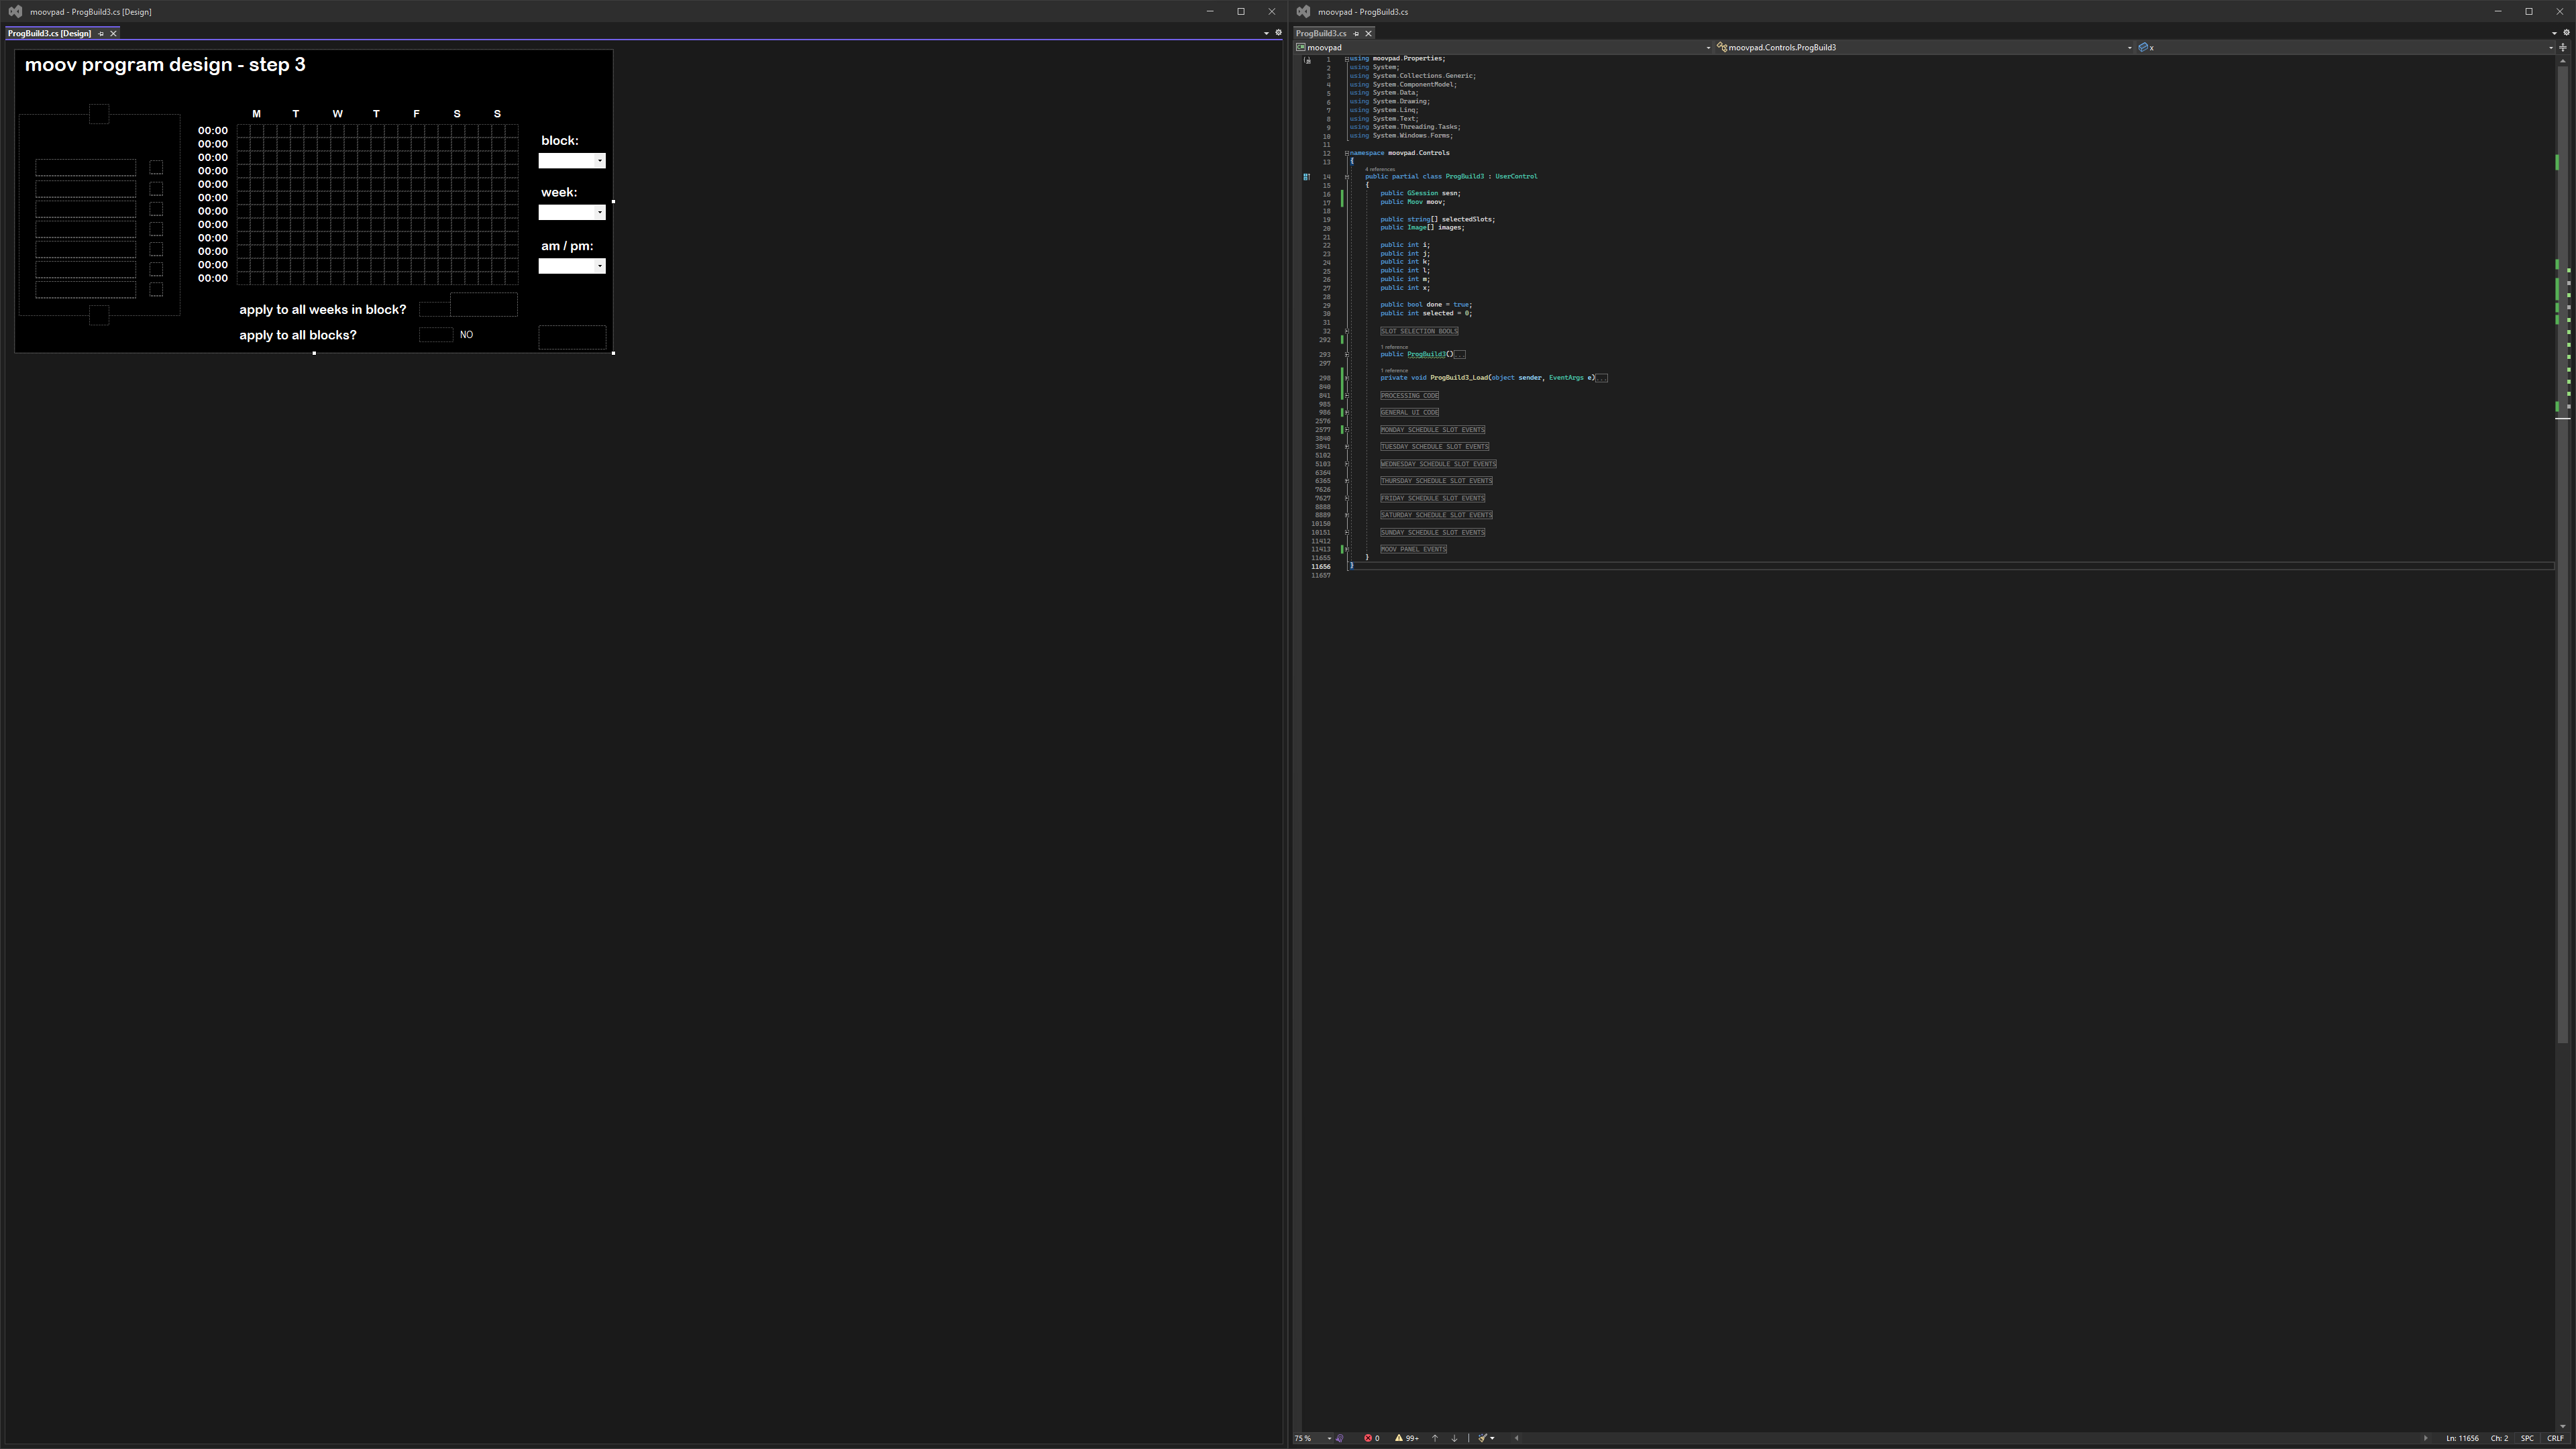Viewport: 2576px width, 1449px height.
Task: Expand TUESDAY SCHEDULE SLOT EVENTS region
Action: point(1347,447)
